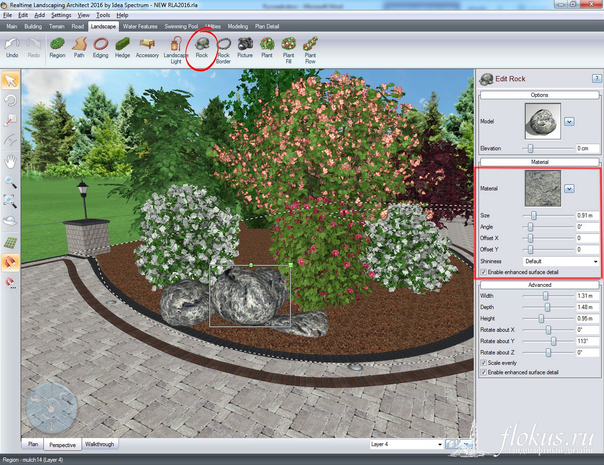This screenshot has width=604, height=465.
Task: Select the Region tool
Action: (x=57, y=48)
